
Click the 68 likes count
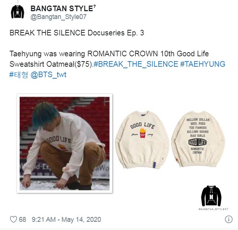click(22, 220)
